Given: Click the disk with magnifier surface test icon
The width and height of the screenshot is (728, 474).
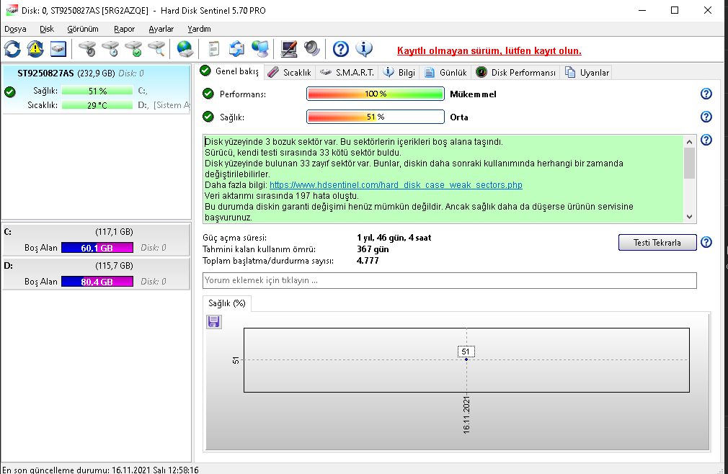Looking at the screenshot, I should pyautogui.click(x=157, y=49).
